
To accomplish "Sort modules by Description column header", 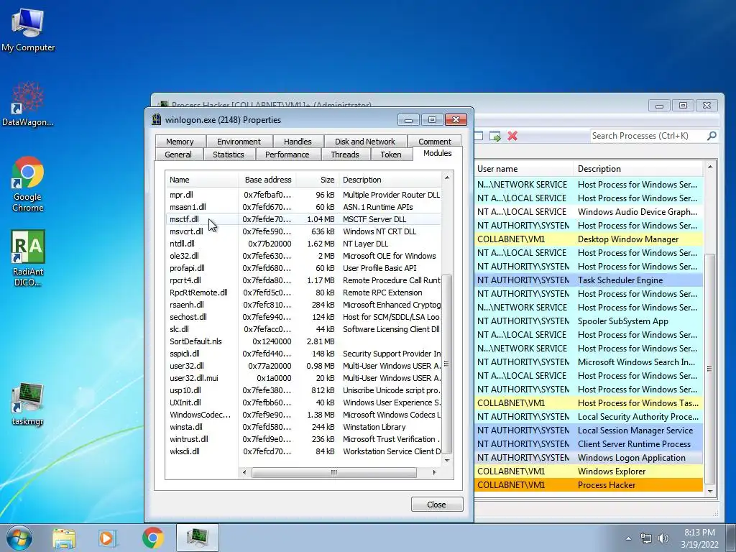I will click(390, 179).
